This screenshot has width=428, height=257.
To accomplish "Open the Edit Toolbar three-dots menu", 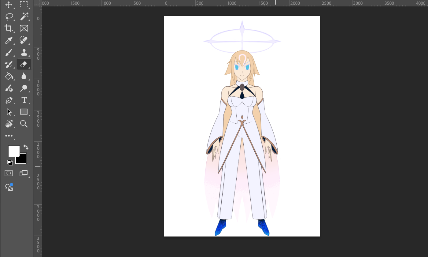I will click(9, 136).
